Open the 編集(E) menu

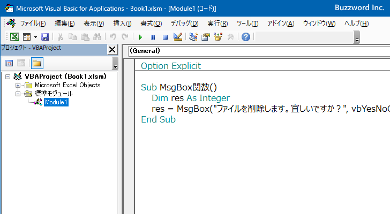65,24
